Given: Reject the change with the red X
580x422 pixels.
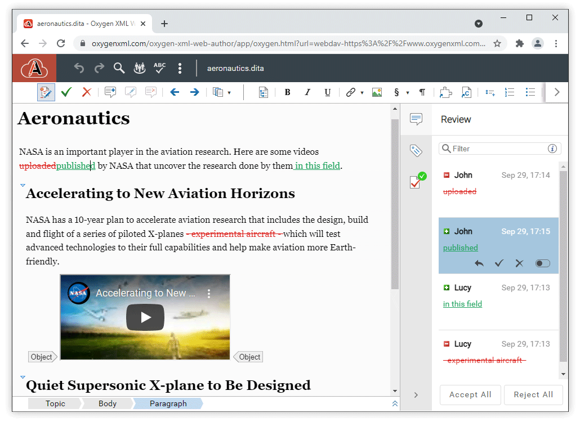Looking at the screenshot, I should (x=86, y=92).
